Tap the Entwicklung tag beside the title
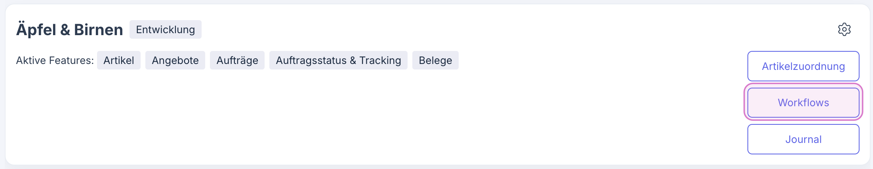This screenshot has height=169, width=873. point(165,30)
